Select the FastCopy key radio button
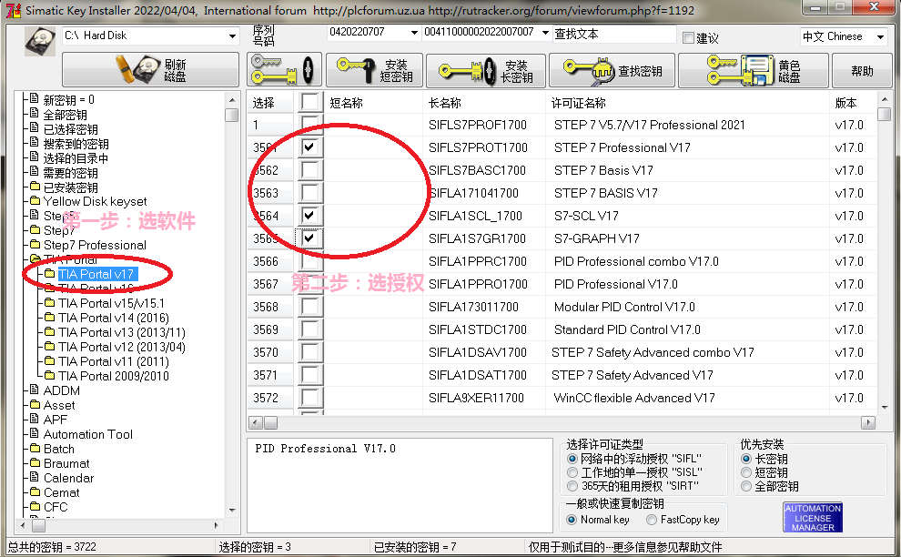This screenshot has width=901, height=557. (652, 520)
